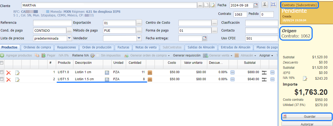The height and width of the screenshot is (126, 333).
Task: Check the select-all rows checkbox in the header
Action: 2,62
